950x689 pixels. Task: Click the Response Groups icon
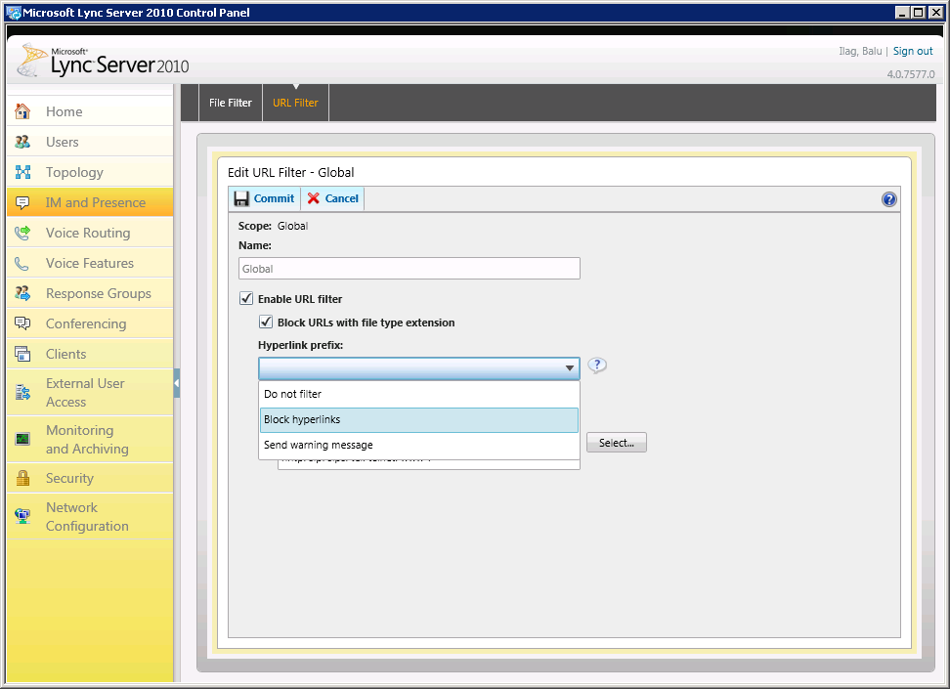pos(22,293)
